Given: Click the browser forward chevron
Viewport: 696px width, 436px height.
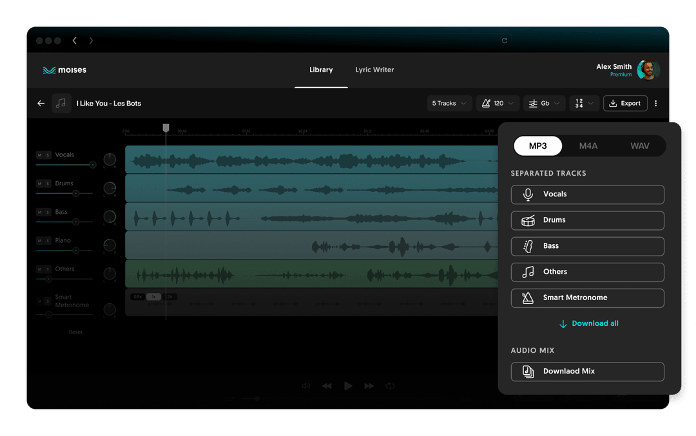Looking at the screenshot, I should [91, 41].
